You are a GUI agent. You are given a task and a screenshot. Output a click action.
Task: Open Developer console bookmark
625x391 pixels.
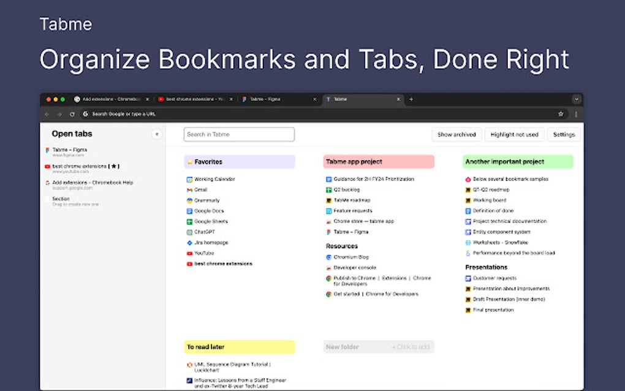point(350,268)
